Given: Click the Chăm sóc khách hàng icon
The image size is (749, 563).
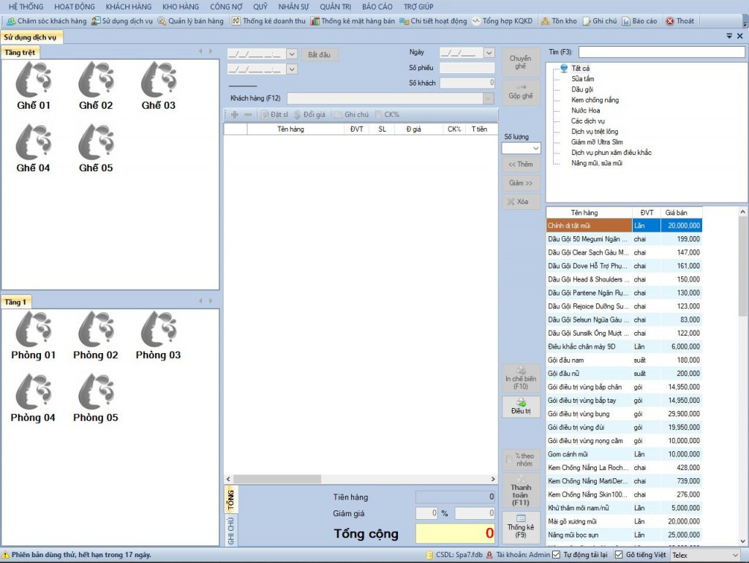Looking at the screenshot, I should click(x=11, y=21).
